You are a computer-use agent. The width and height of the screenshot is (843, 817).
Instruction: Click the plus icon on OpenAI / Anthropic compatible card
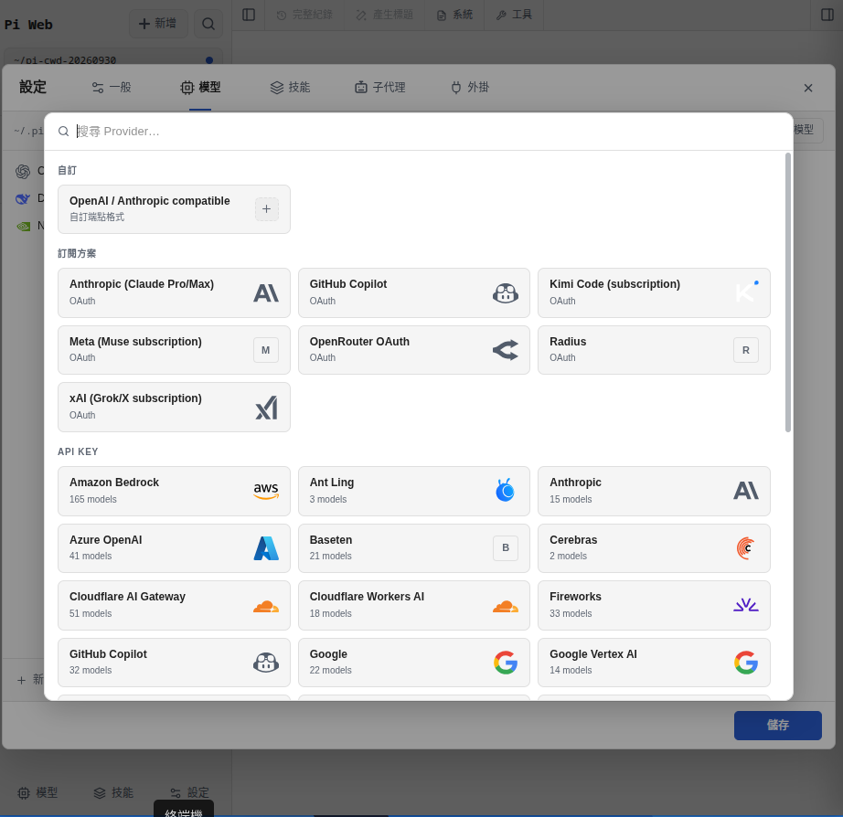pyautogui.click(x=266, y=209)
